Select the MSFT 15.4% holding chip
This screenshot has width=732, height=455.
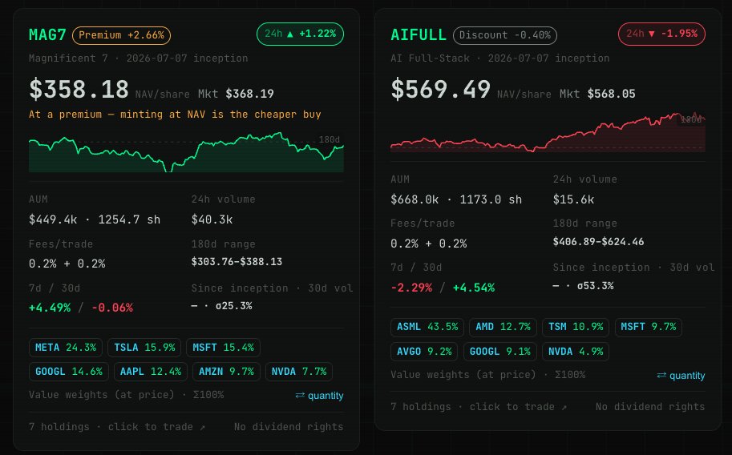(x=223, y=348)
